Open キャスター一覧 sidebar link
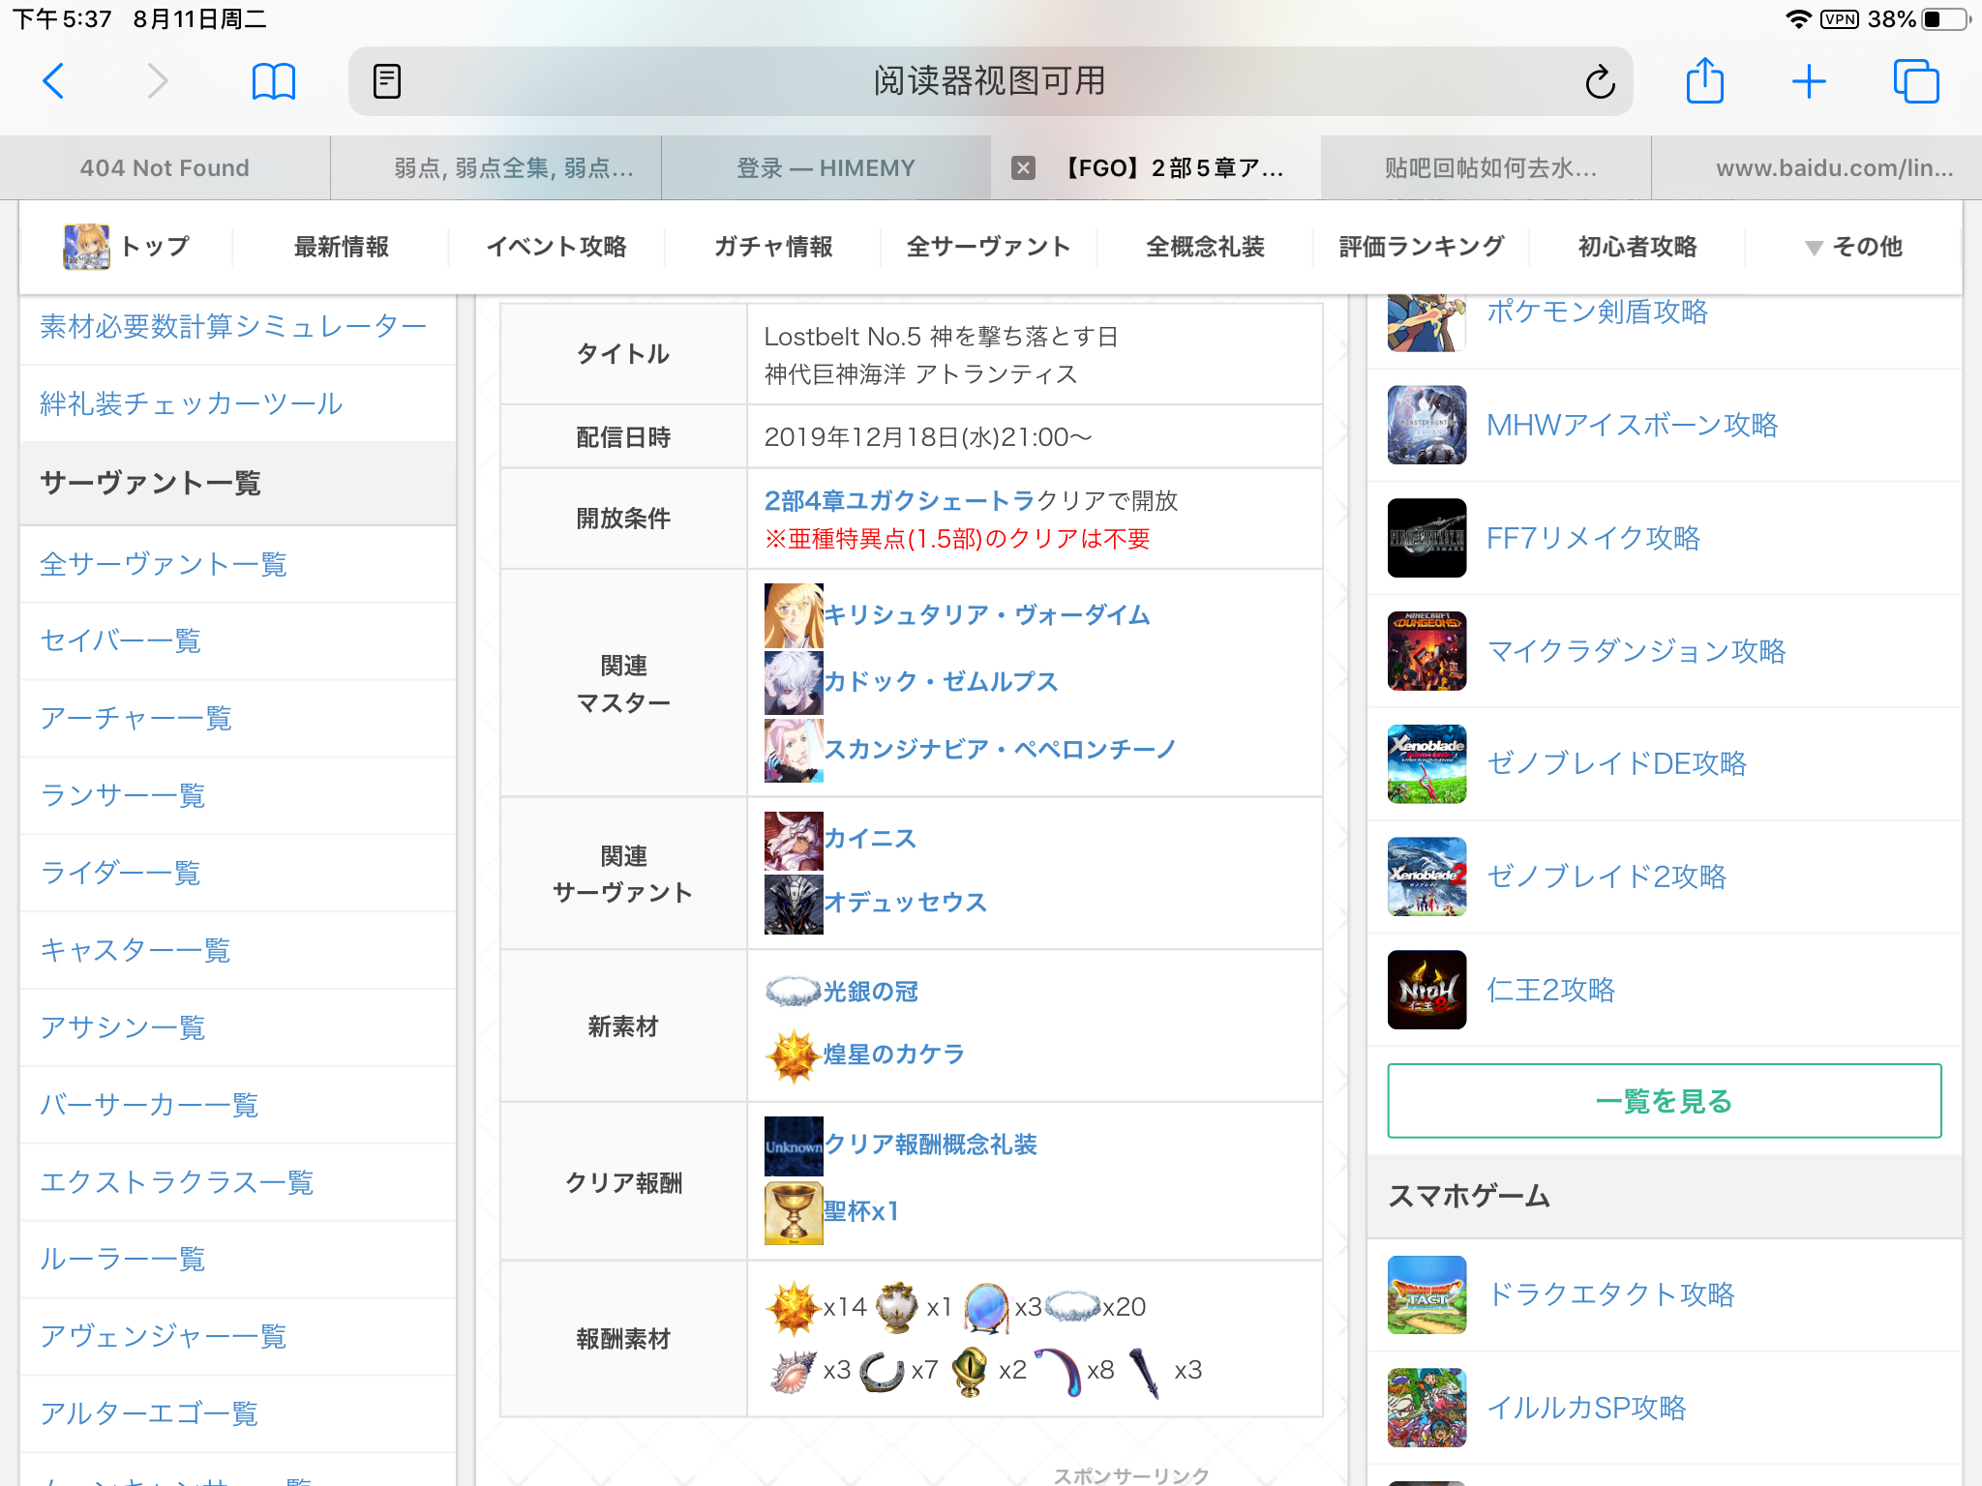This screenshot has height=1486, width=1982. coord(135,950)
